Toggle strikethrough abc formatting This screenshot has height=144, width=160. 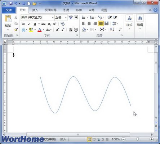coord(43,24)
